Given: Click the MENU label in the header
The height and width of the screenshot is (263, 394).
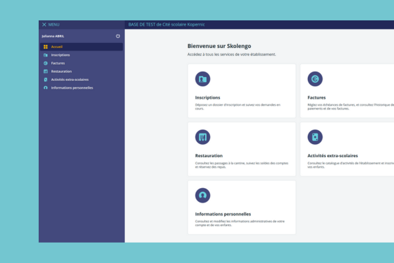Looking at the screenshot, I should click(54, 25).
